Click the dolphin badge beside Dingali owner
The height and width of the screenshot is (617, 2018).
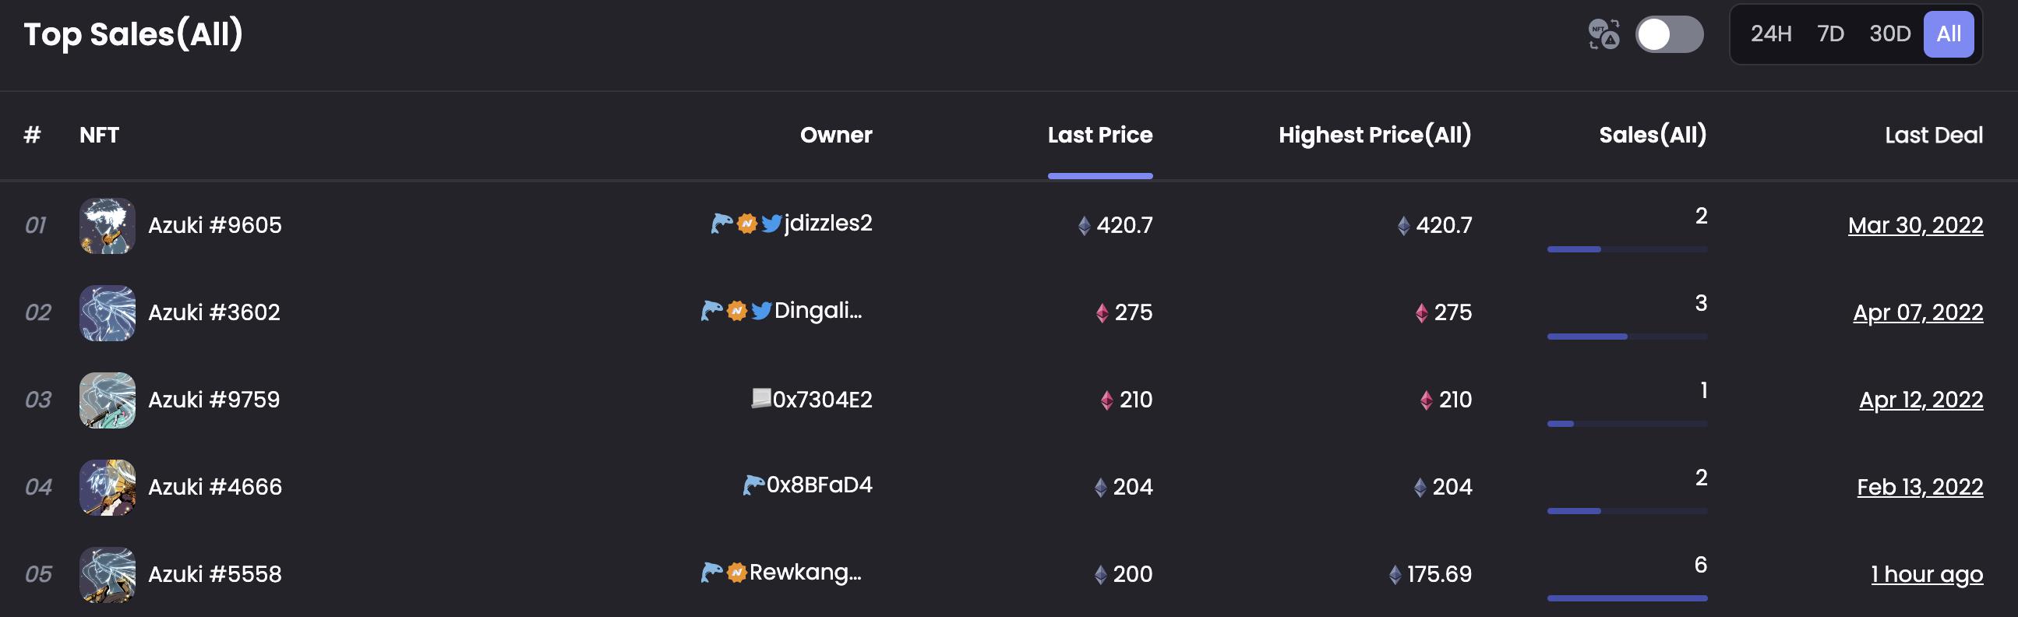click(711, 311)
